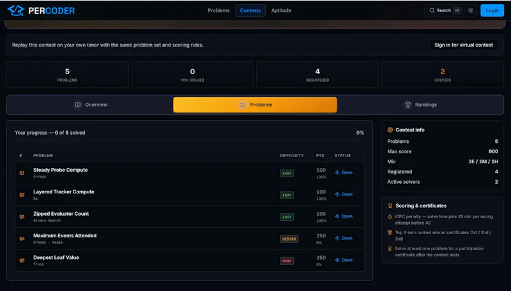Click the list icon on Problems tab
The height and width of the screenshot is (291, 511).
pos(243,105)
